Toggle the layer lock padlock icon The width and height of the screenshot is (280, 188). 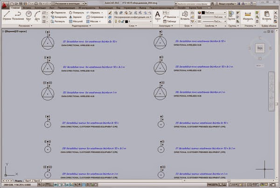(x=123, y=21)
